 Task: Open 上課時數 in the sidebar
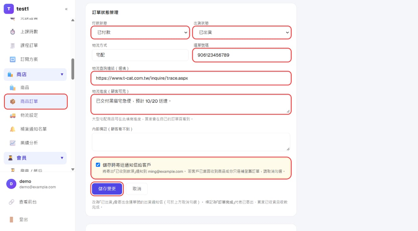(x=29, y=32)
